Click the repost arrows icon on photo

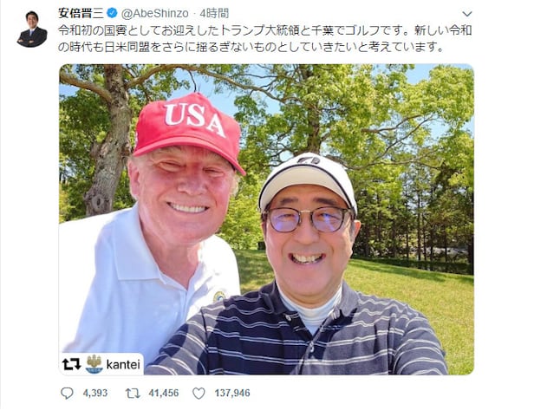pyautogui.click(x=71, y=364)
